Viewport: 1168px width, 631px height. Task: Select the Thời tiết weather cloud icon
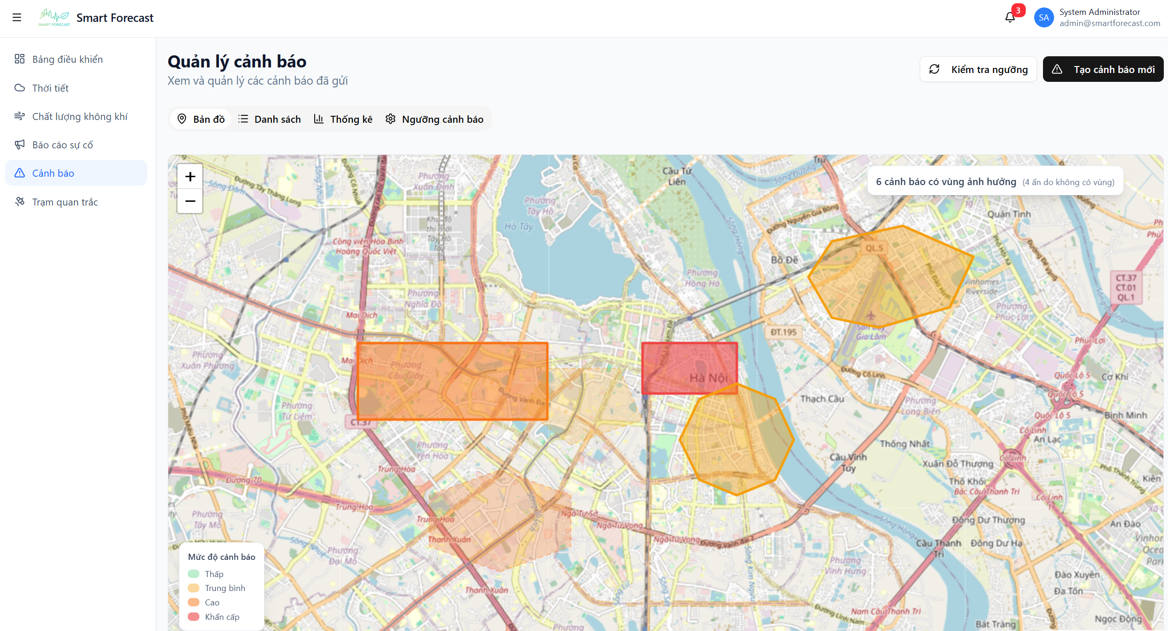coord(20,88)
